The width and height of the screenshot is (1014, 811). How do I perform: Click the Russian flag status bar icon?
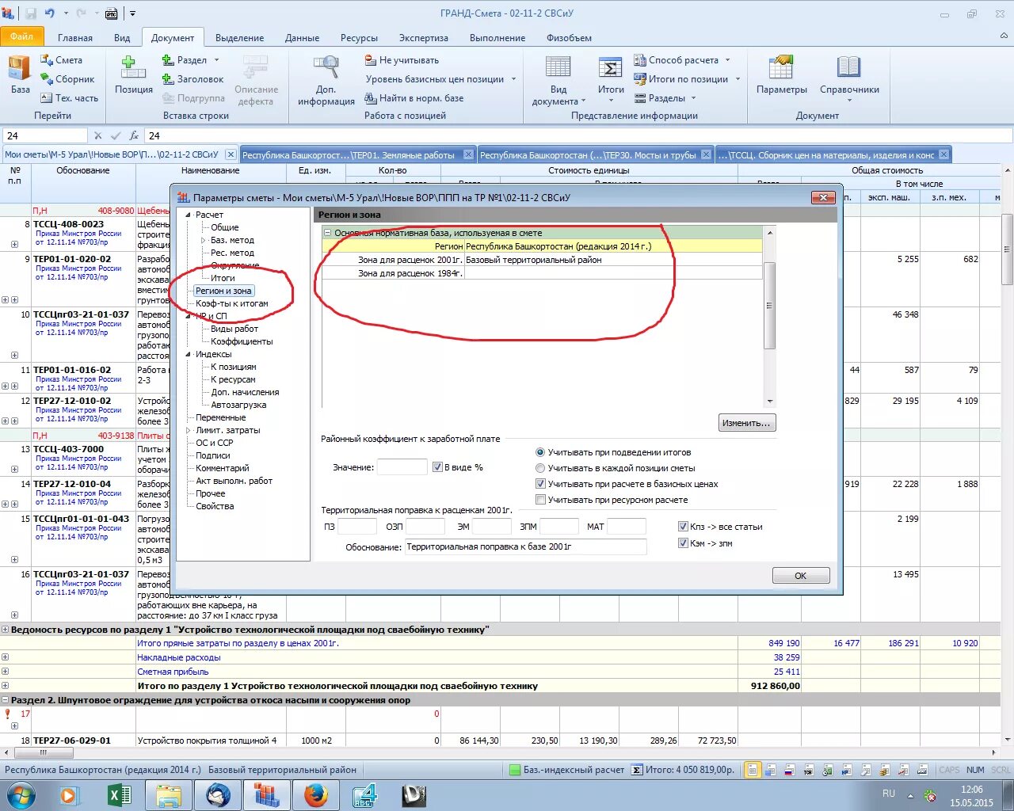(789, 770)
